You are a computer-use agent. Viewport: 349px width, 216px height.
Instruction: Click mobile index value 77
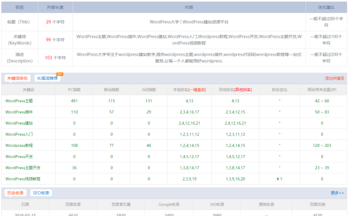(111, 146)
